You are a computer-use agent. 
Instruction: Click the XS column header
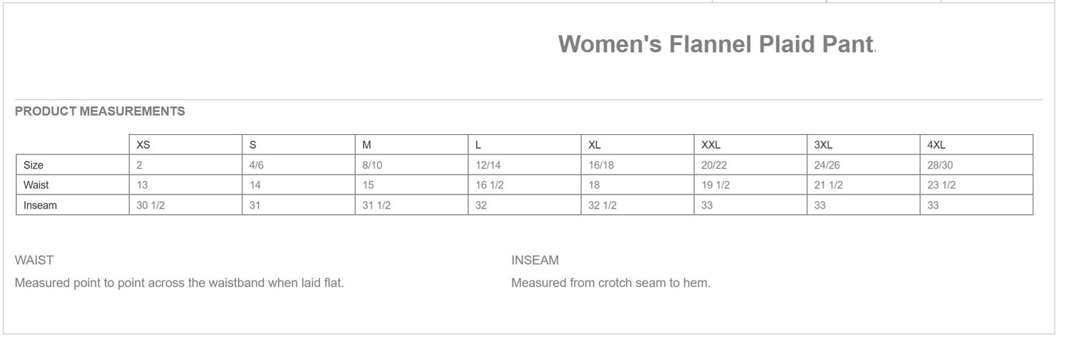pos(144,145)
